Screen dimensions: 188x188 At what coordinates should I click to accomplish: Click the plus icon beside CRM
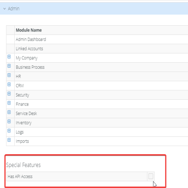pyautogui.click(x=9, y=84)
